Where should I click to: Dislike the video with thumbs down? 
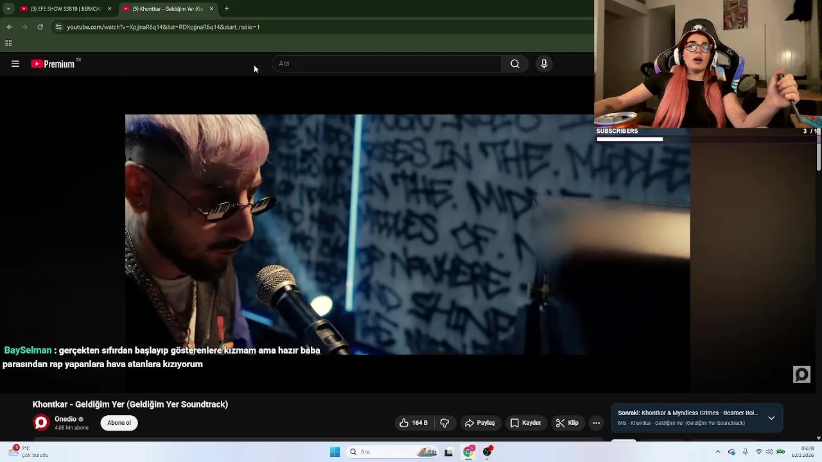coord(444,423)
